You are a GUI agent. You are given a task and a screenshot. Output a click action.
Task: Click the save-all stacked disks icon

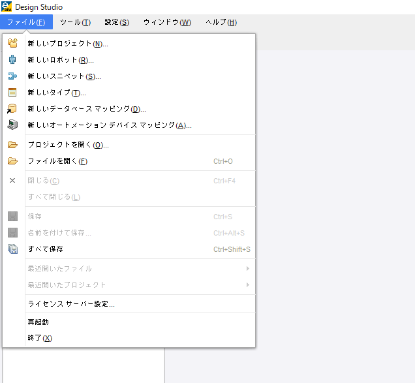(x=12, y=249)
